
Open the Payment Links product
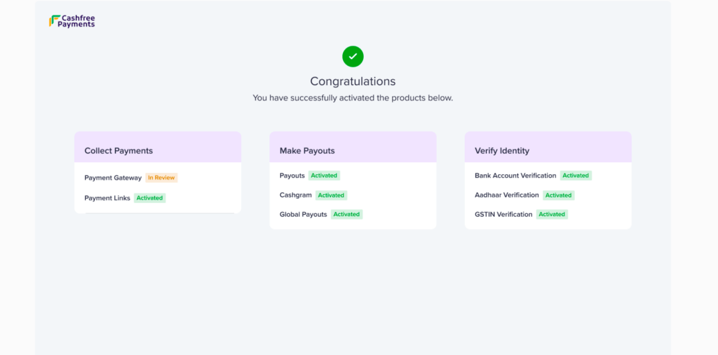click(x=107, y=198)
